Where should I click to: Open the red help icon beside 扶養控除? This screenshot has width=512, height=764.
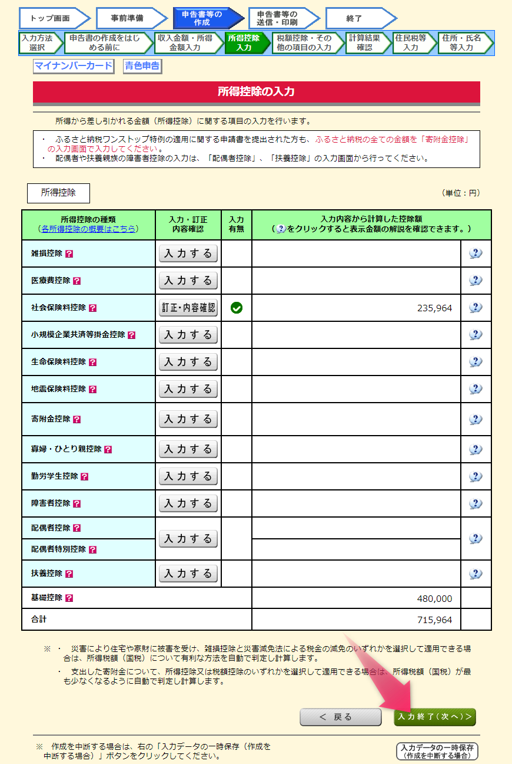(x=69, y=574)
